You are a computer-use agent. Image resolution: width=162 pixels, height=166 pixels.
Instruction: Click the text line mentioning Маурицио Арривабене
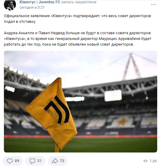click(x=78, y=39)
